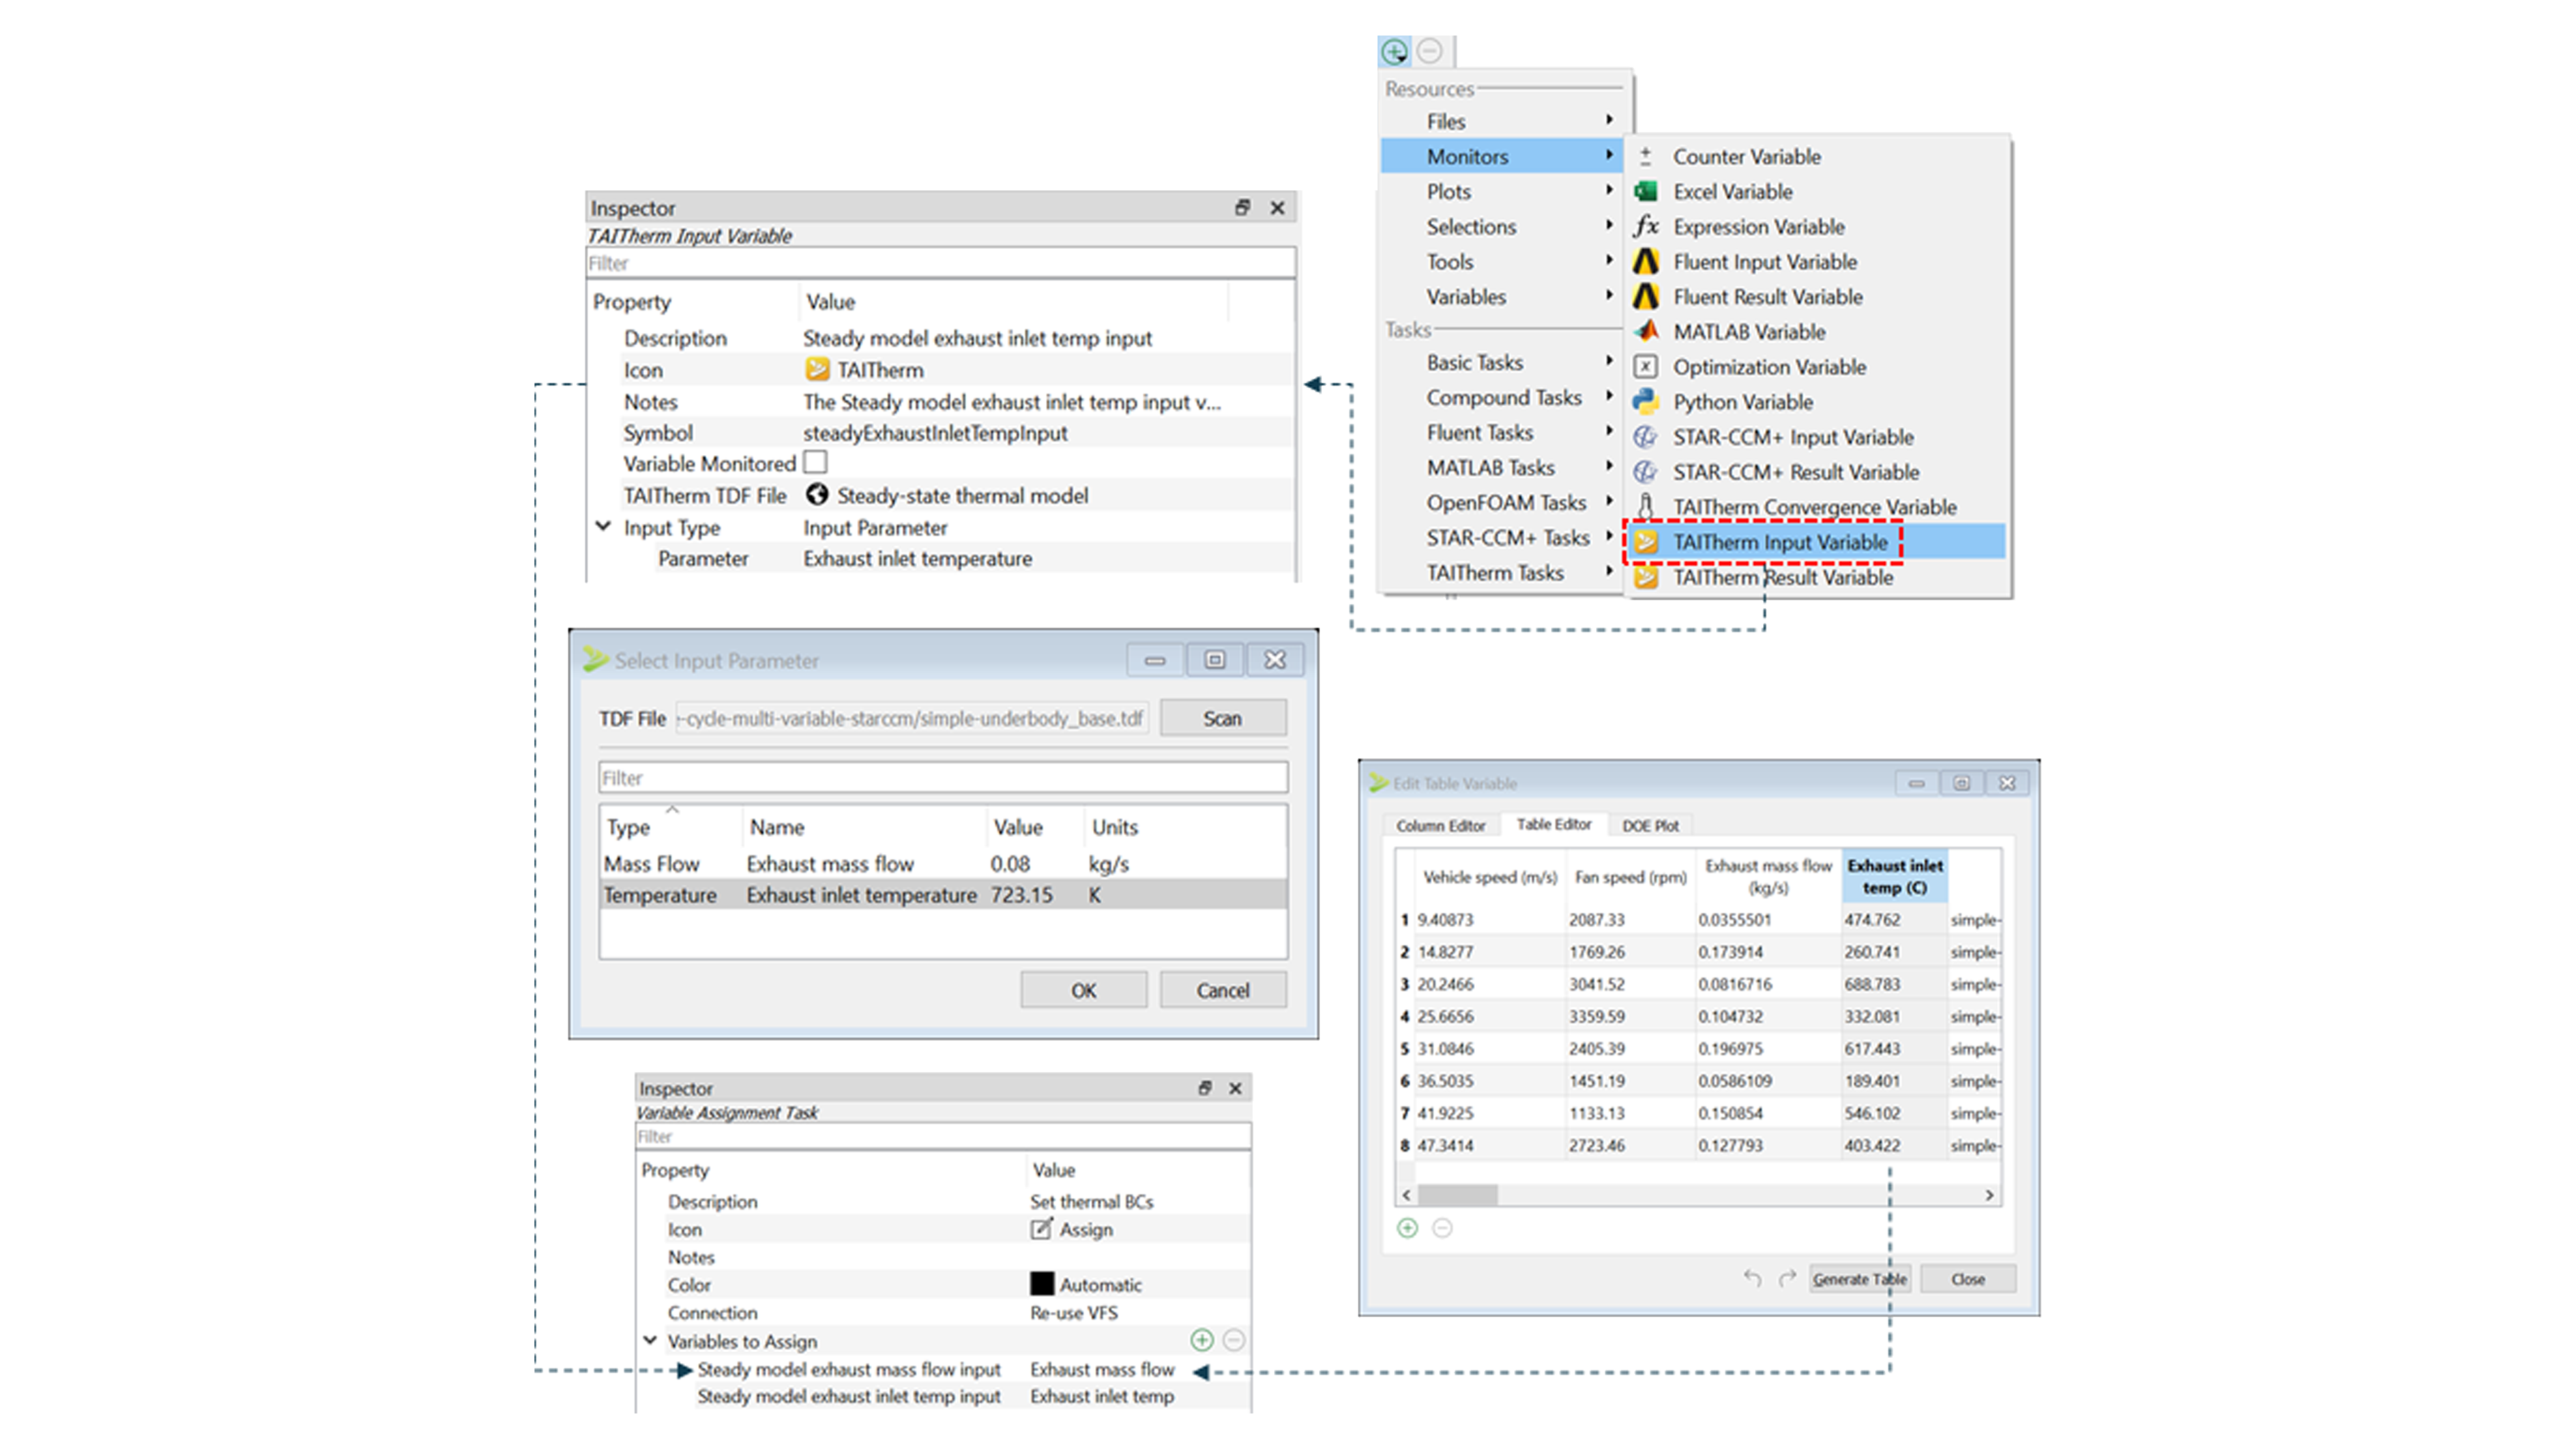This screenshot has width=2576, height=1449.
Task: Open the Compound Tasks submenu
Action: [1502, 397]
